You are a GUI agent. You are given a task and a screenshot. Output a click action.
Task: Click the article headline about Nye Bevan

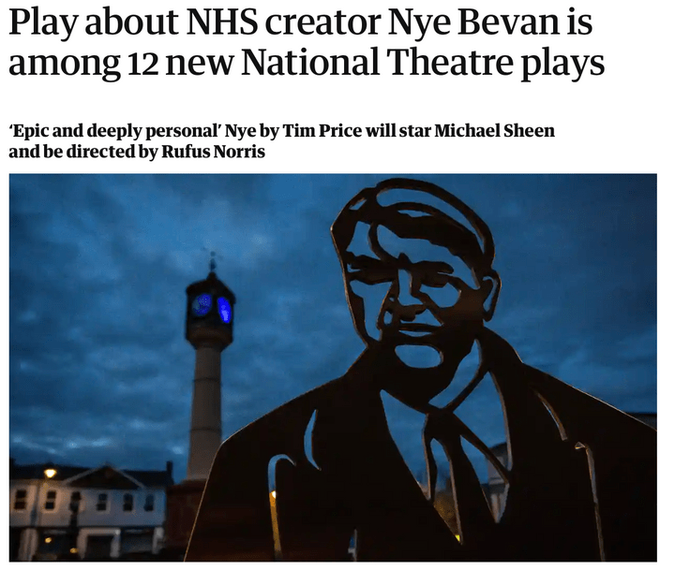(x=307, y=42)
